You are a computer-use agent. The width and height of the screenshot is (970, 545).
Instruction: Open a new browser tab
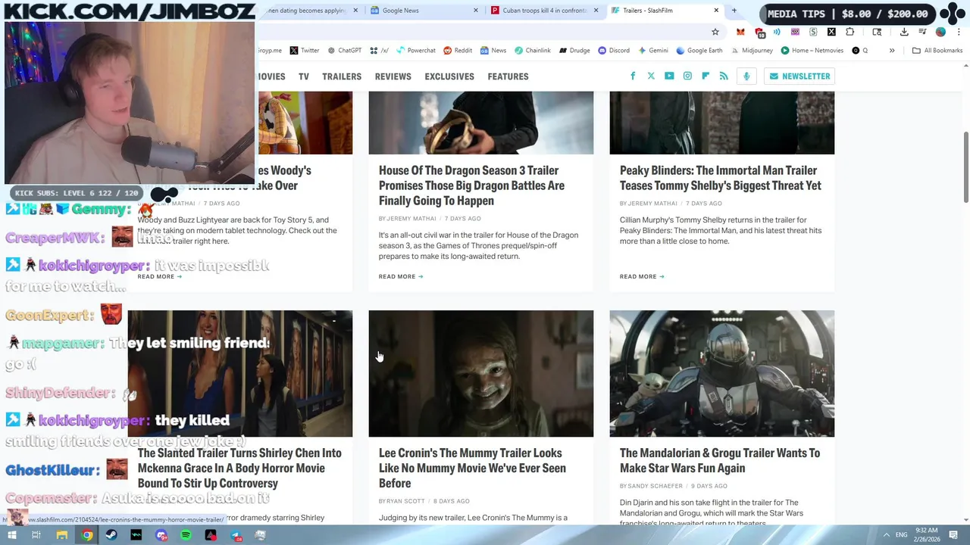(734, 11)
